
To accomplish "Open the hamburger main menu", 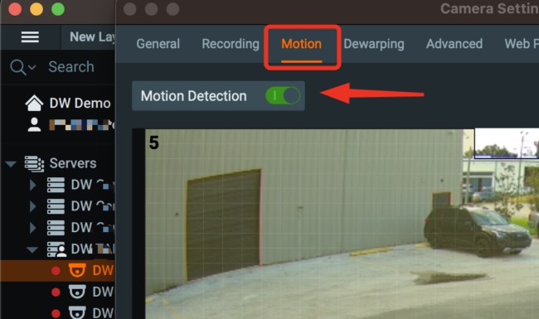I will [x=30, y=36].
